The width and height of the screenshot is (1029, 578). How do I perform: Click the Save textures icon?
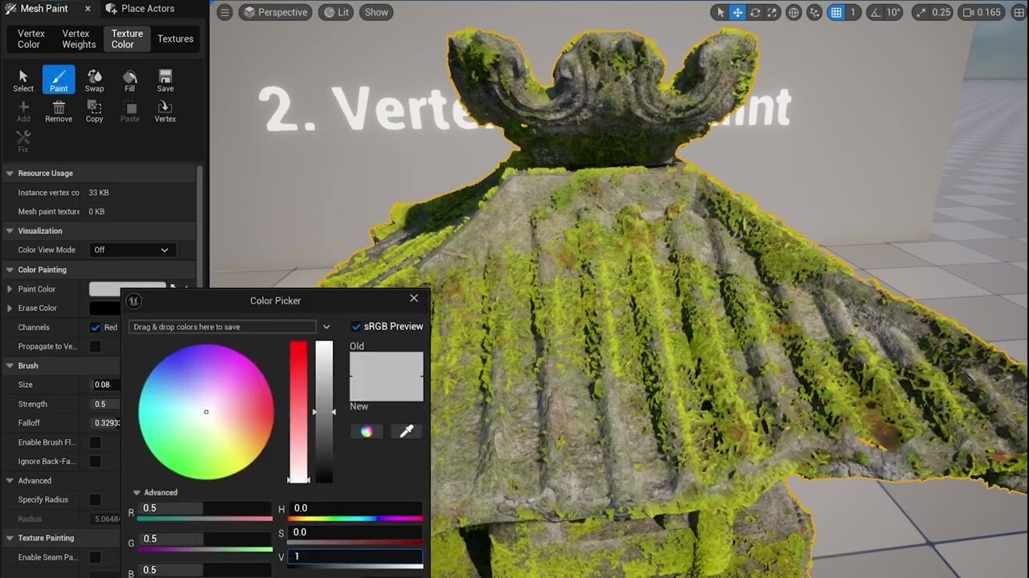click(x=165, y=78)
